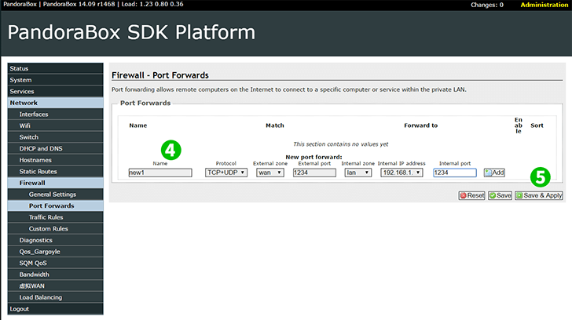The width and height of the screenshot is (572, 320).
Task: Click the Changes: 0 indicator
Action: pyautogui.click(x=487, y=5)
